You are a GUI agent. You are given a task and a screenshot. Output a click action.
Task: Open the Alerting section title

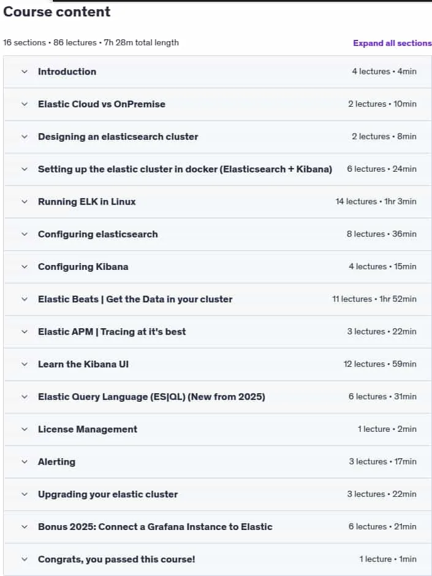(x=56, y=462)
